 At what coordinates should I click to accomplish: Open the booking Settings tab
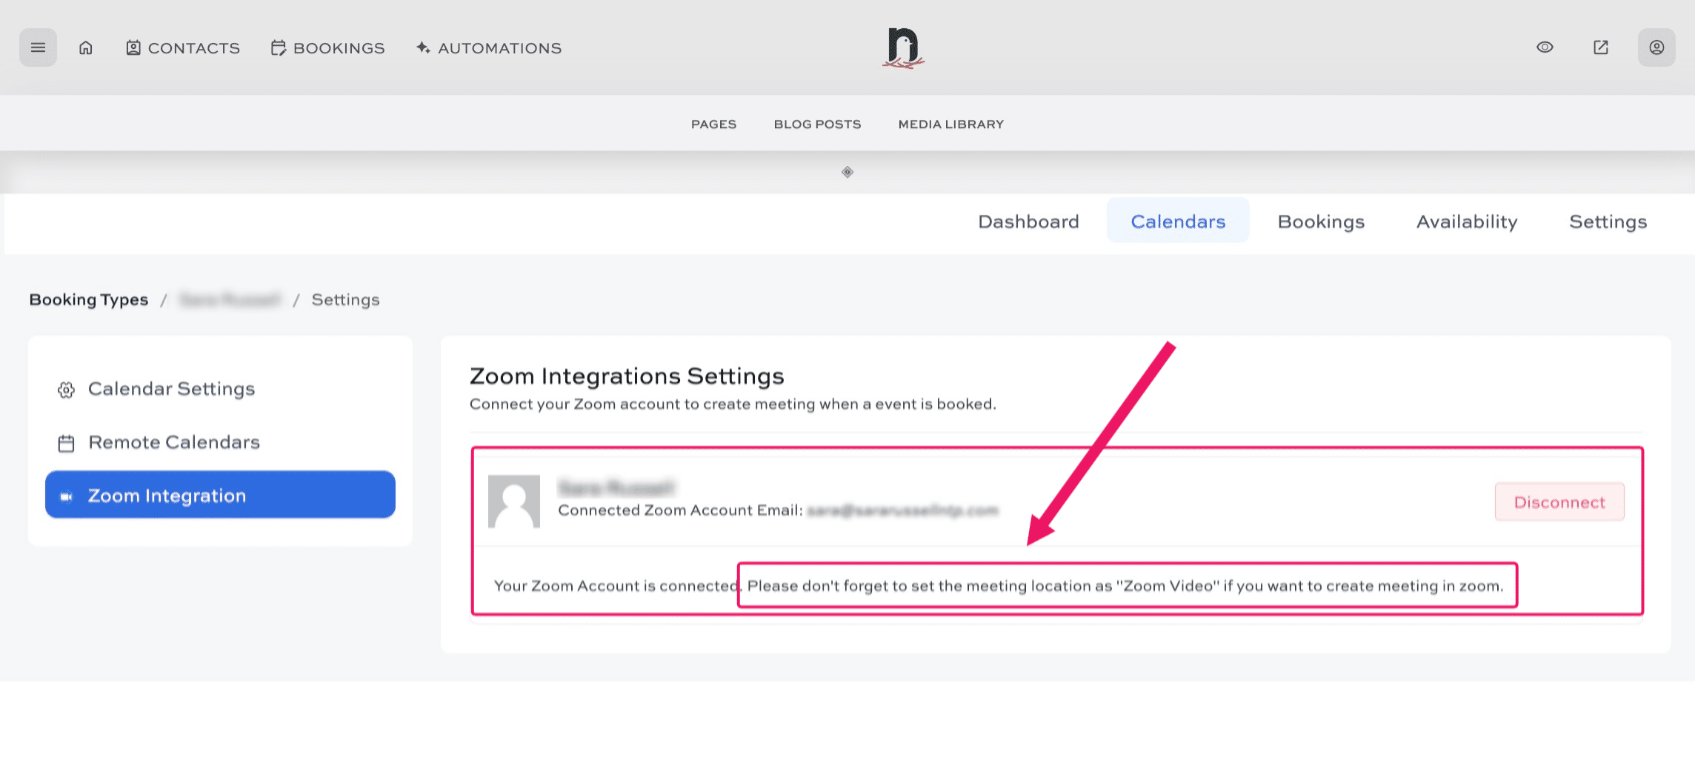point(1608,221)
